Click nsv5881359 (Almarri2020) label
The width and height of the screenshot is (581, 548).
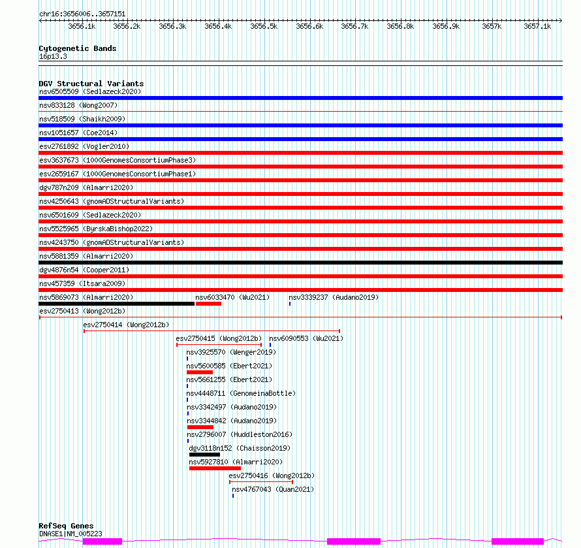[86, 256]
